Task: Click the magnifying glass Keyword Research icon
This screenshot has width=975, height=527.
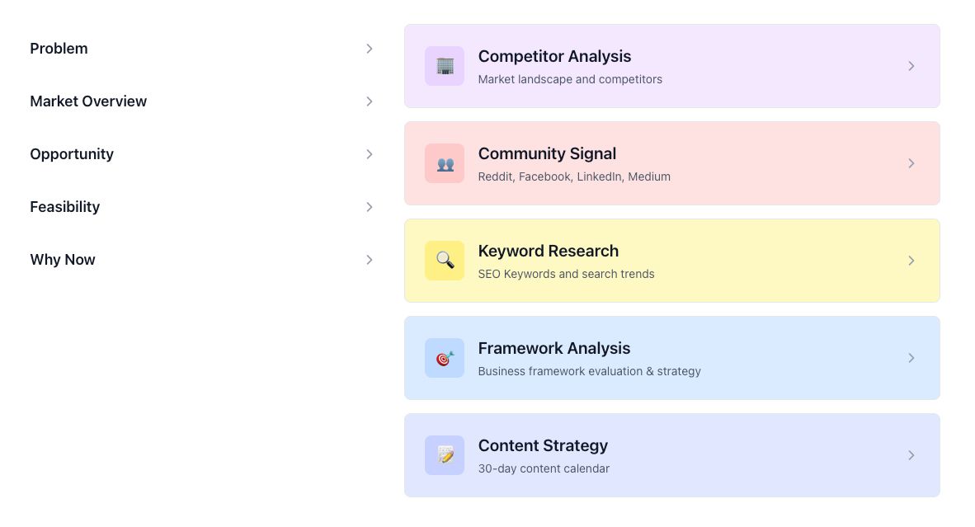Action: [445, 261]
